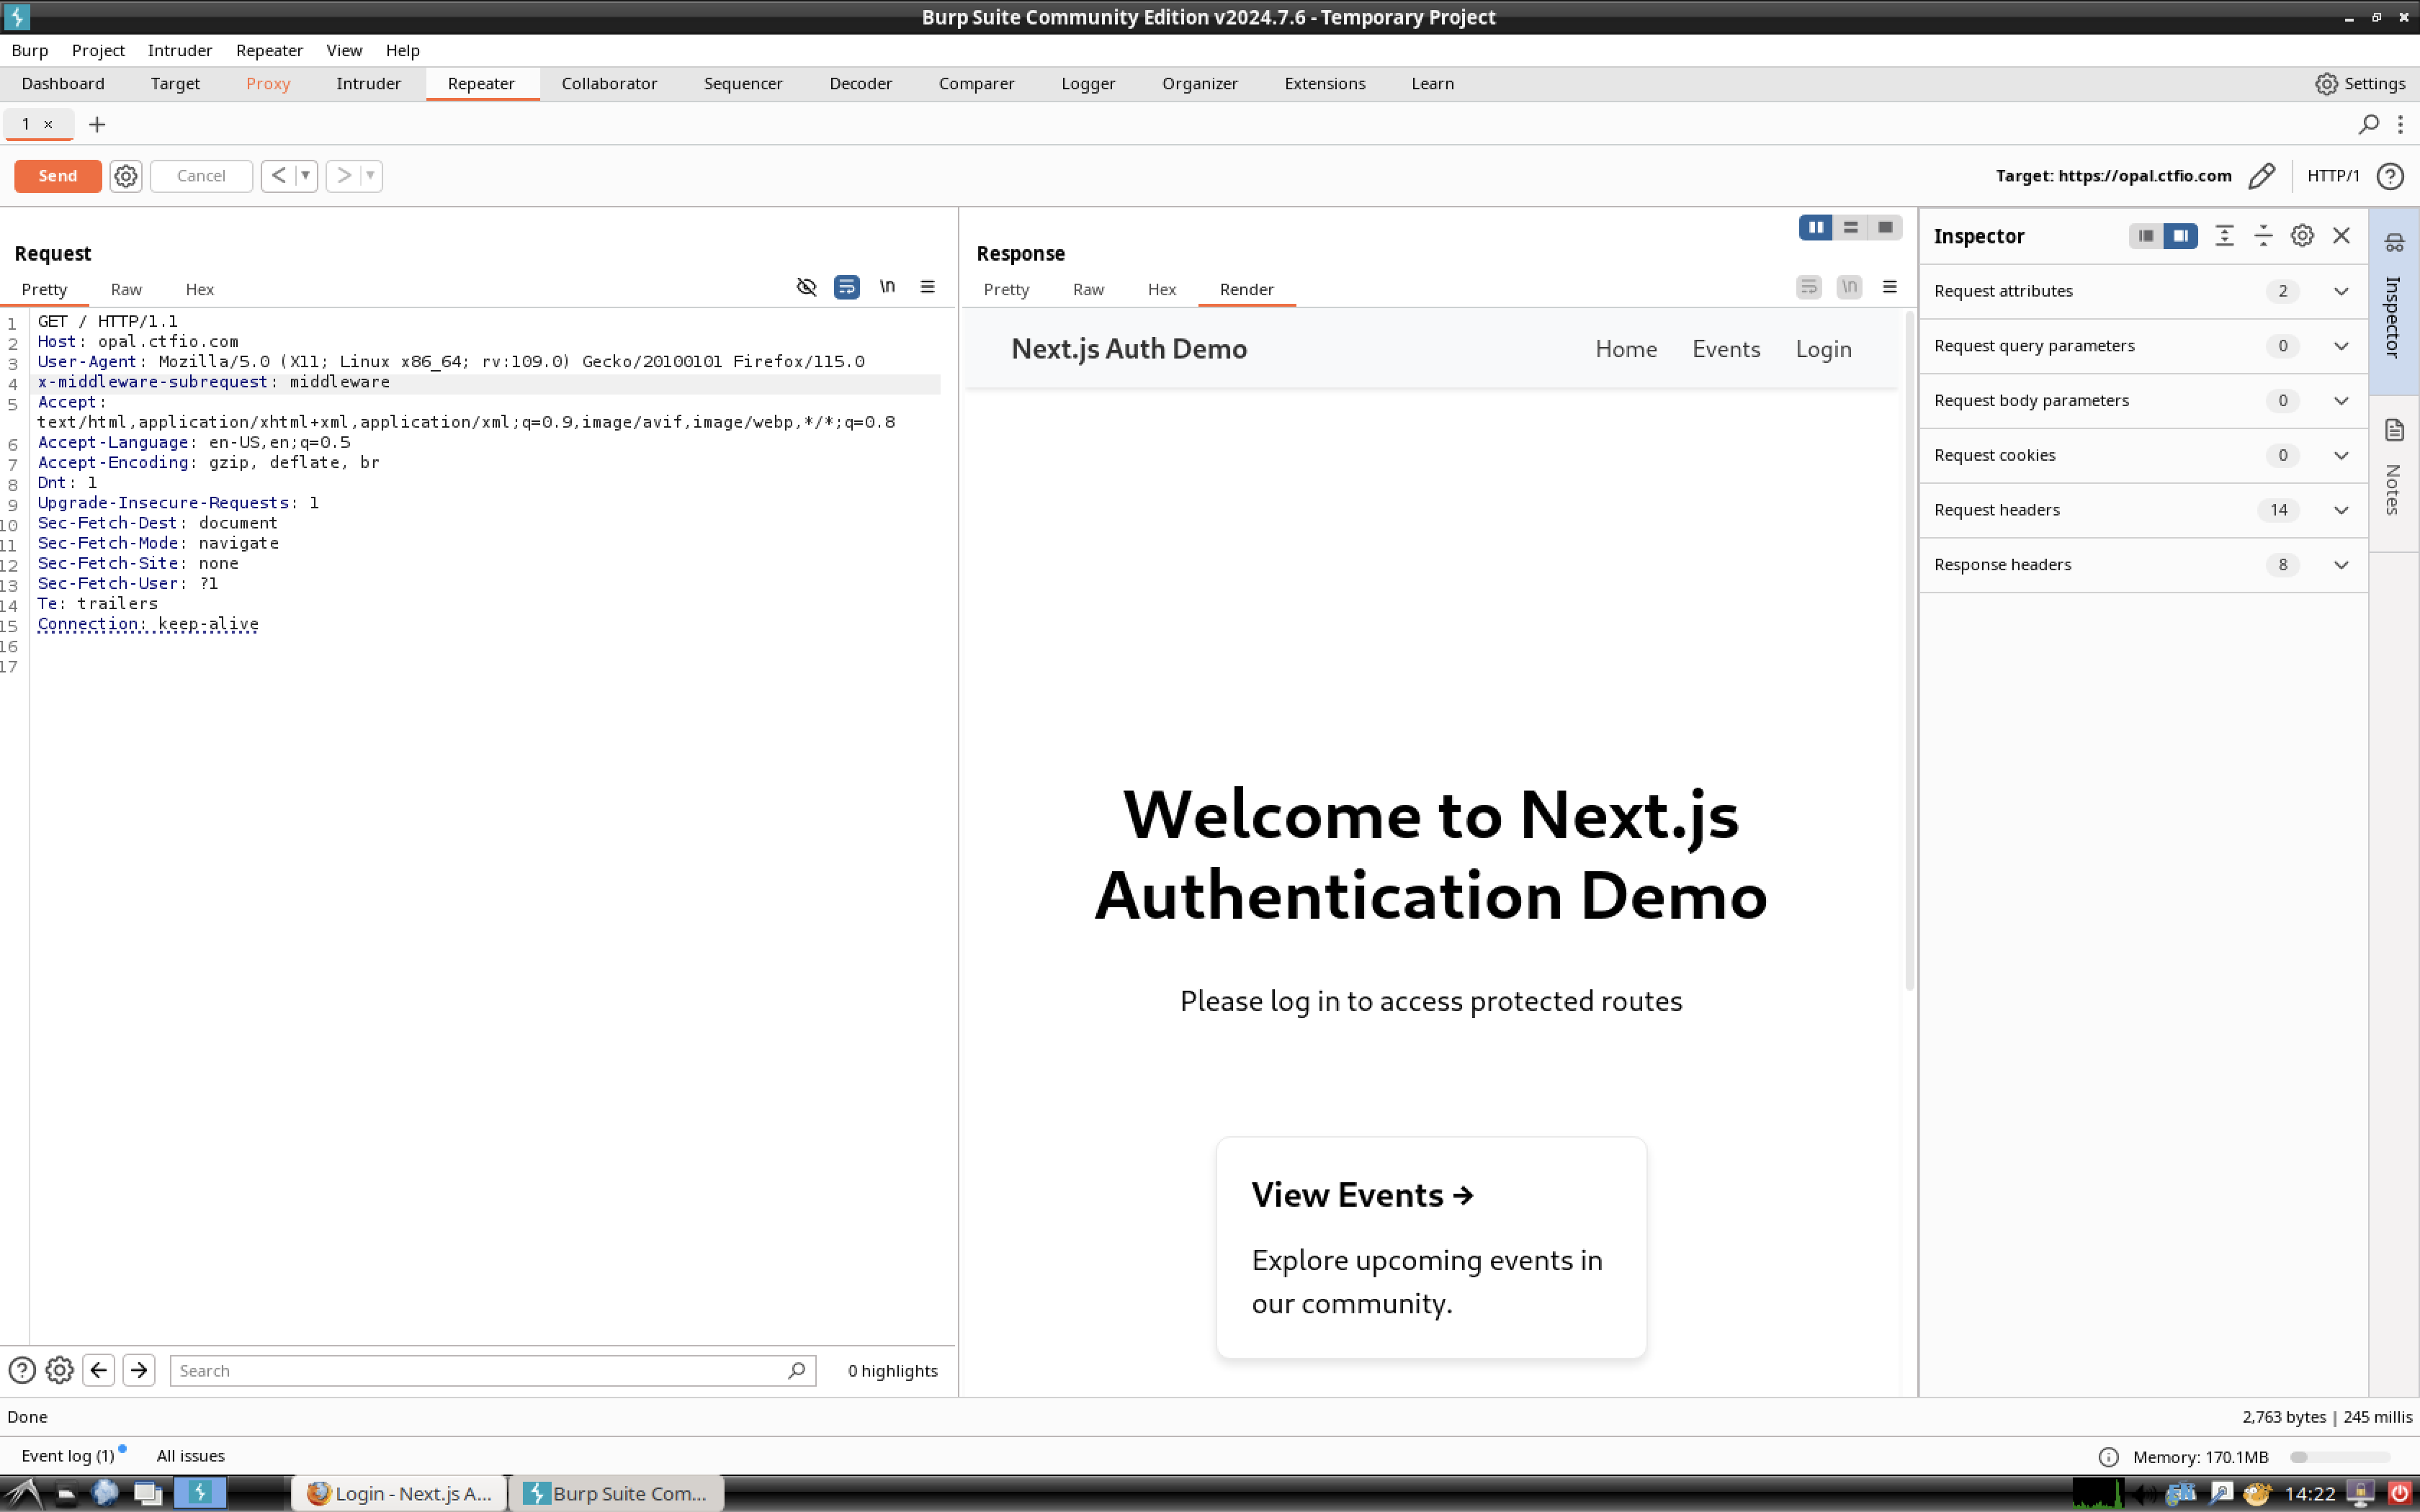Click the memory usage slider bar
The height and width of the screenshot is (1512, 2420).
(2341, 1457)
